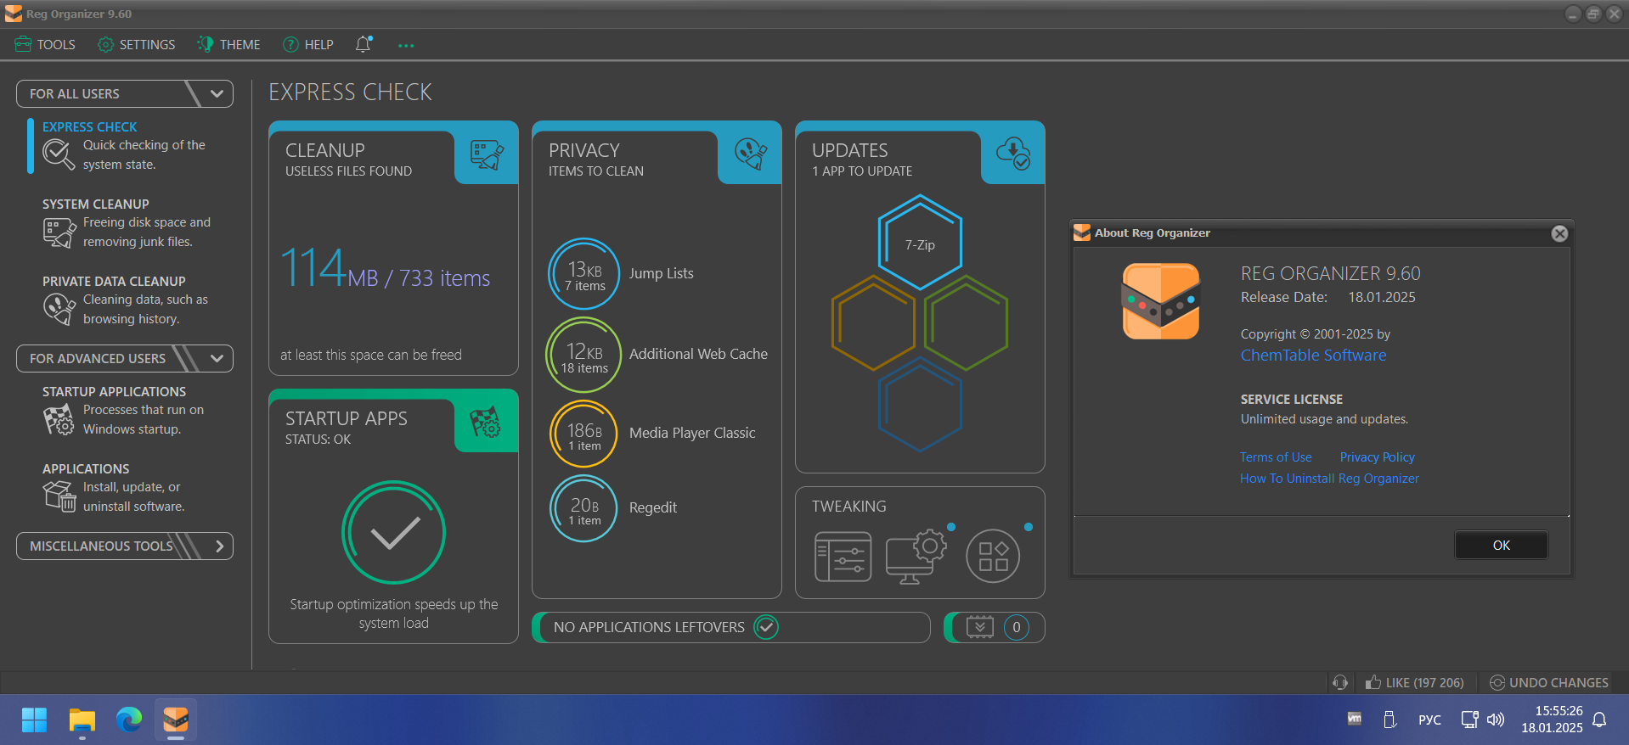Click the Reg Organizer taskbar icon
The height and width of the screenshot is (745, 1629).
pos(176,720)
